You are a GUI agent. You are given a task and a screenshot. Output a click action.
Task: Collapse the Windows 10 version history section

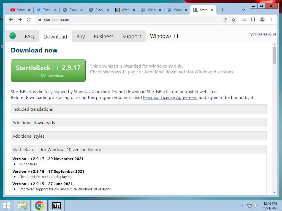139,149
